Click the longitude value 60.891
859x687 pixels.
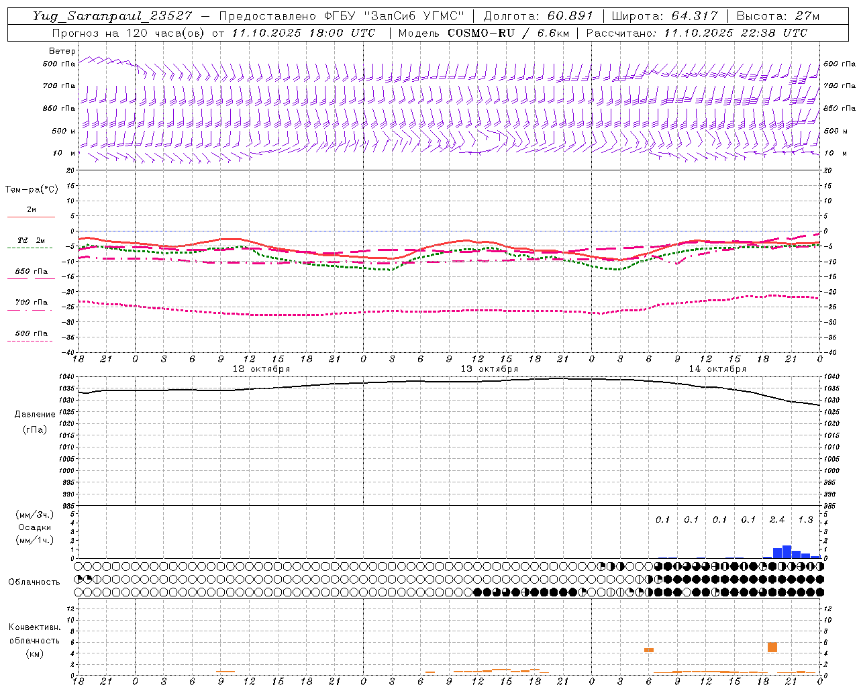point(570,16)
